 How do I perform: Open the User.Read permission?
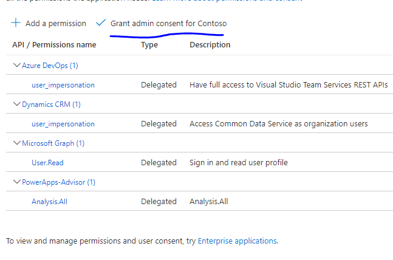coord(47,163)
